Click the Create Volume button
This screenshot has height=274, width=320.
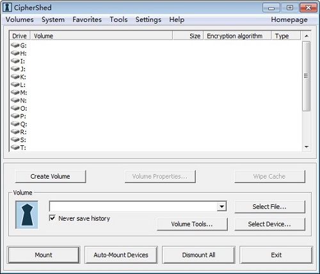click(51, 176)
